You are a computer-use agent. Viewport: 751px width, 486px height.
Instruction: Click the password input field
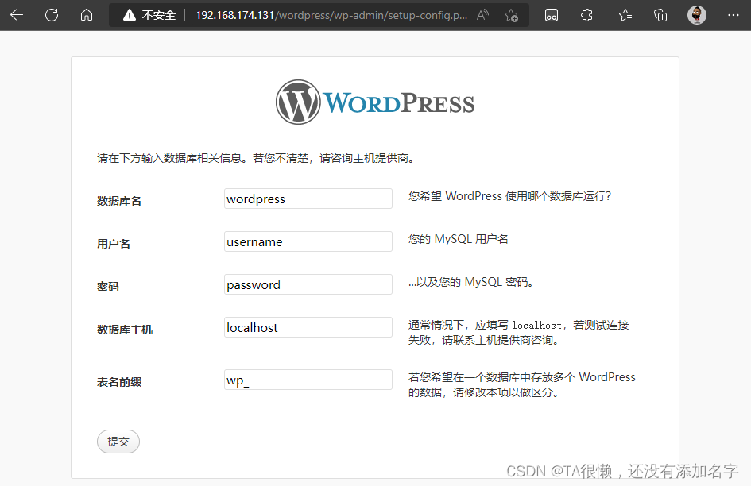coord(308,283)
